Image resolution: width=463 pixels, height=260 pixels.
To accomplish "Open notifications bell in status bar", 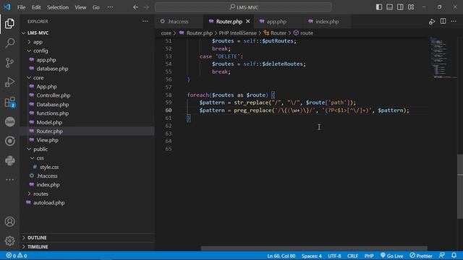I will (x=454, y=255).
